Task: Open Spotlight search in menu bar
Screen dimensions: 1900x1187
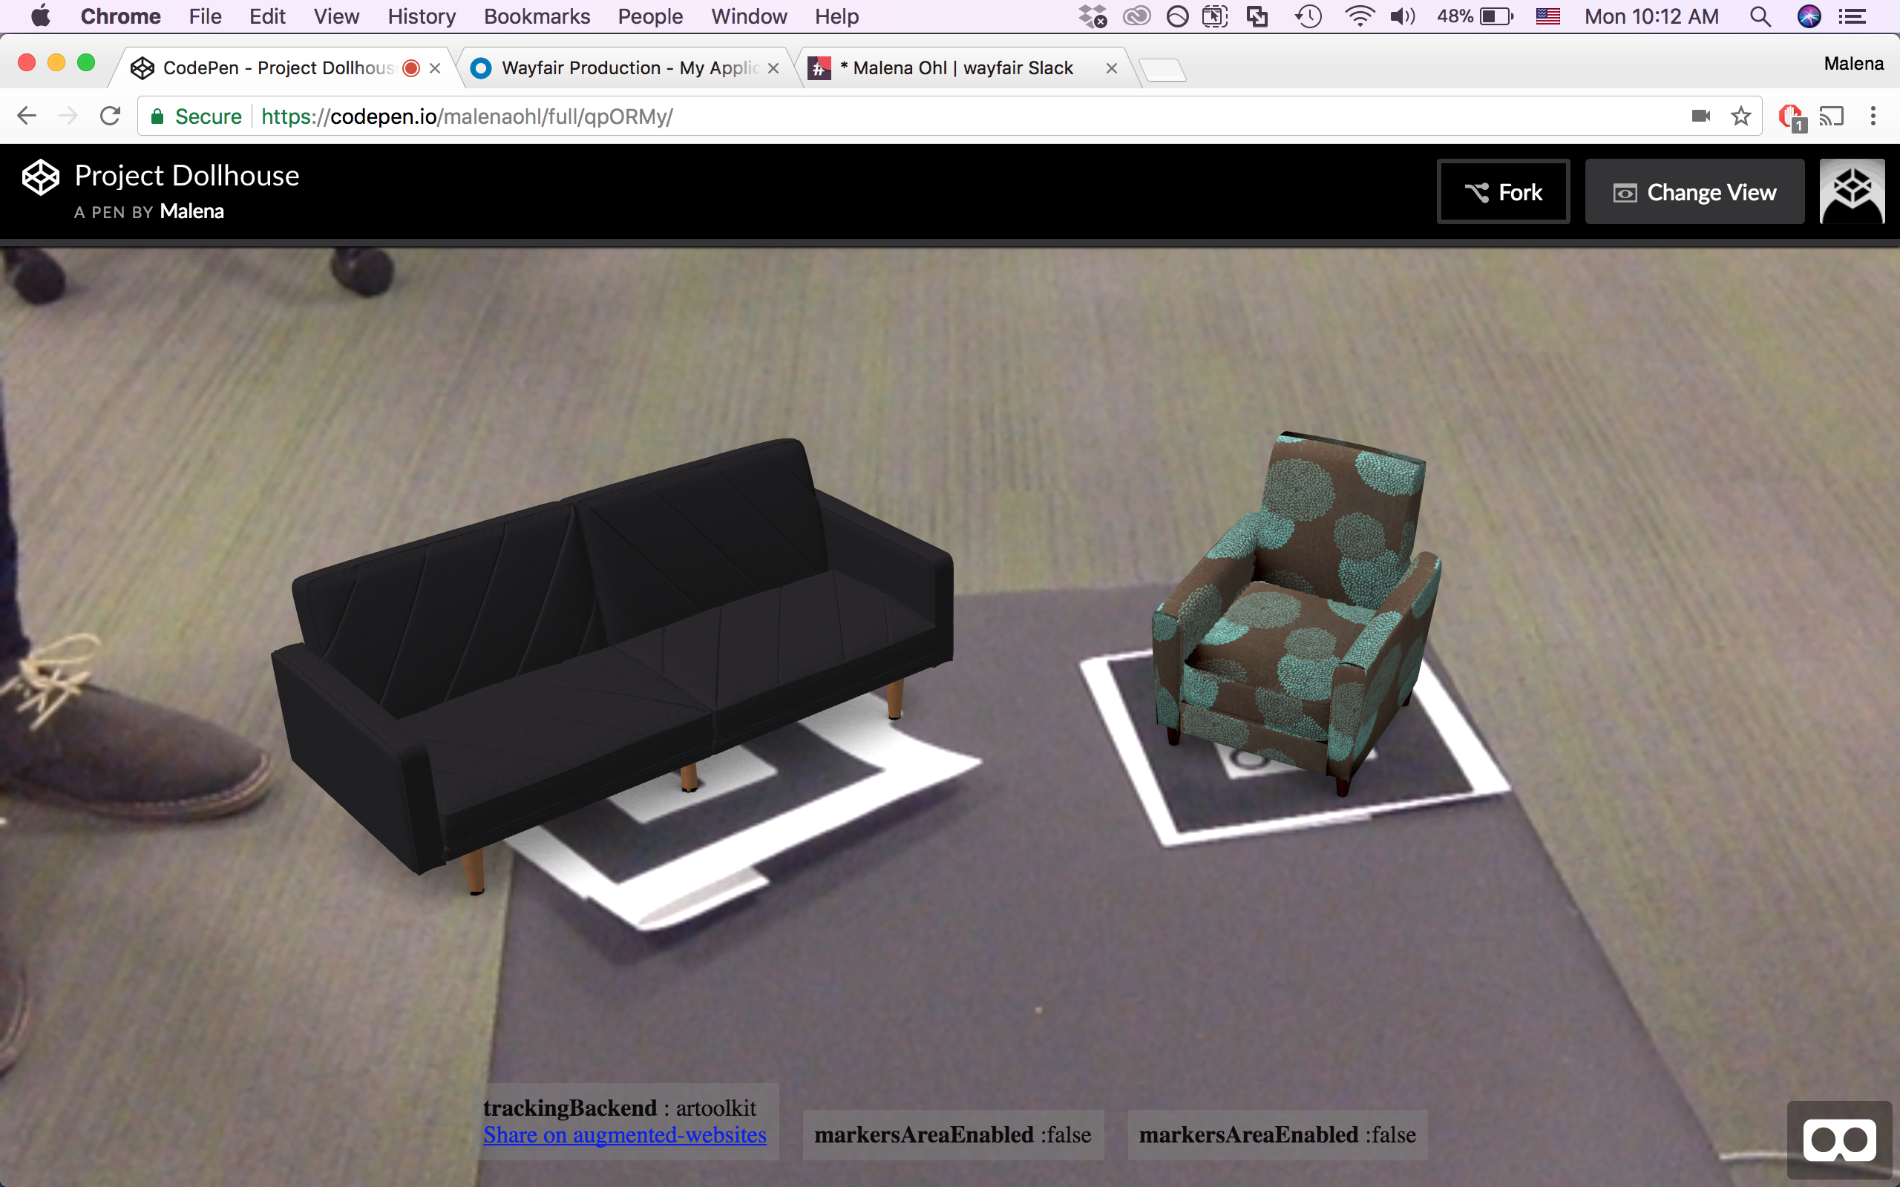Action: (1761, 16)
